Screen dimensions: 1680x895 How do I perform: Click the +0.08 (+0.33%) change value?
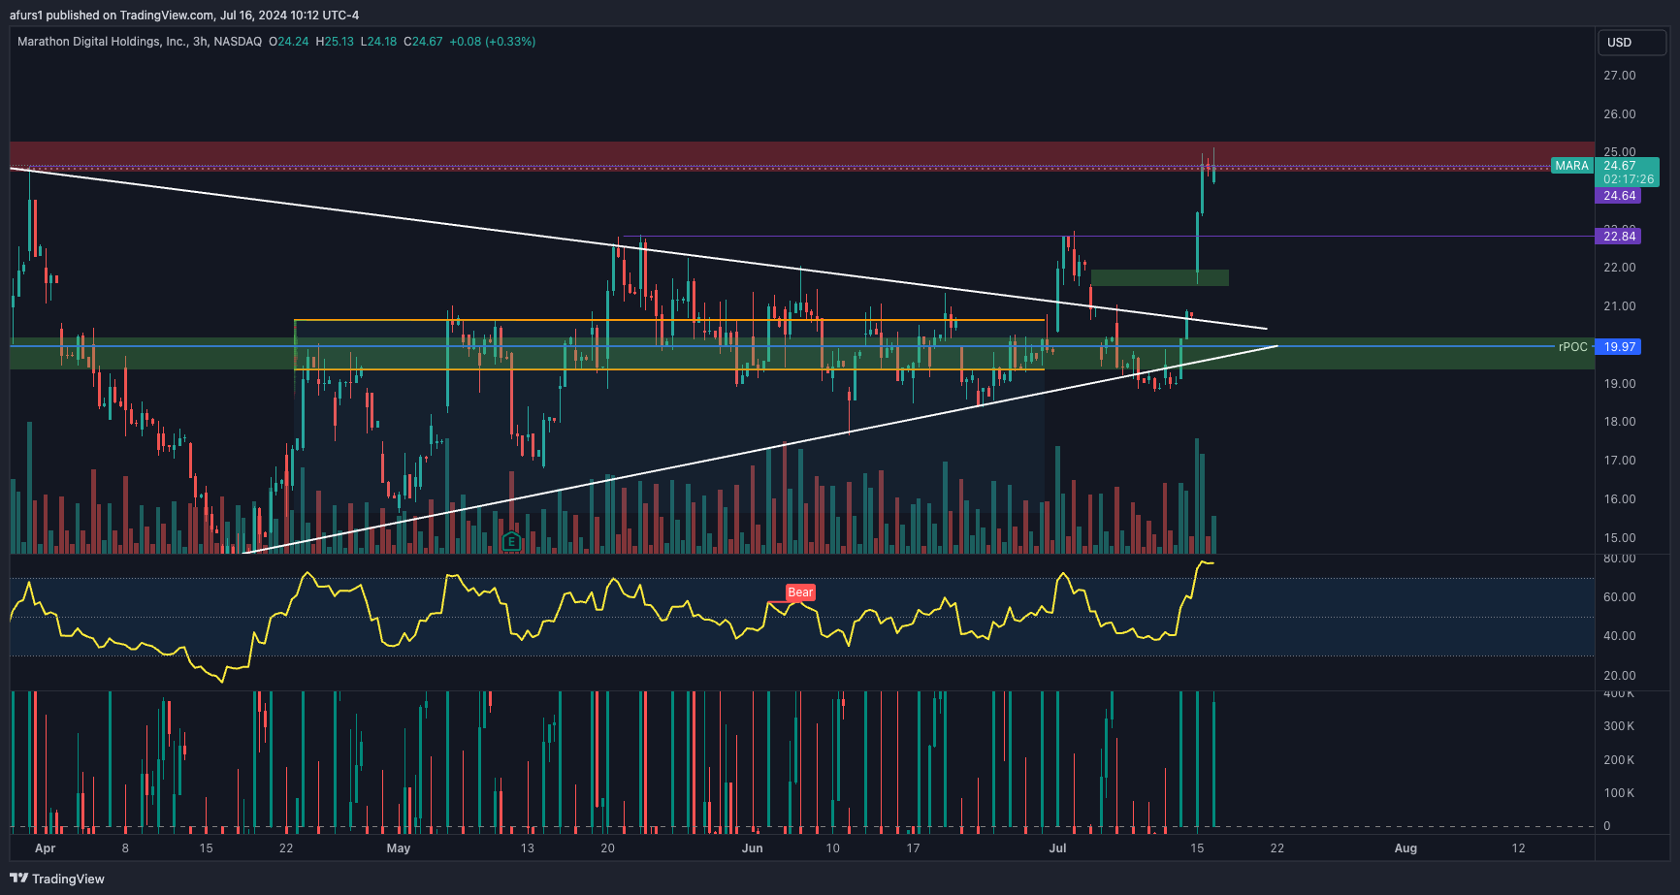coord(492,42)
